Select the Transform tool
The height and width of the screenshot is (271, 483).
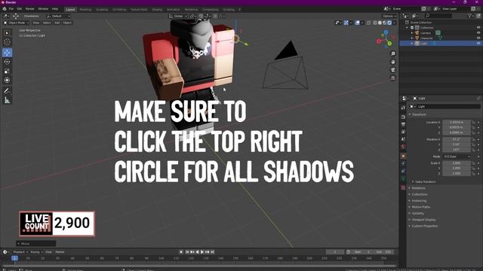(7, 81)
